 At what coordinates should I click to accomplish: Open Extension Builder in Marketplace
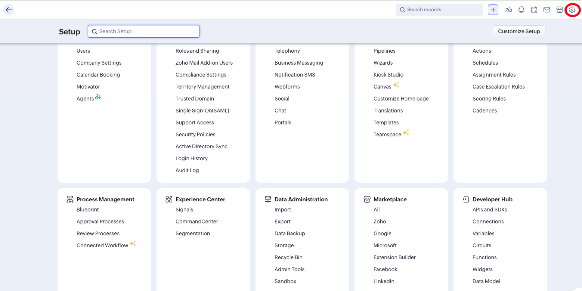(x=394, y=257)
